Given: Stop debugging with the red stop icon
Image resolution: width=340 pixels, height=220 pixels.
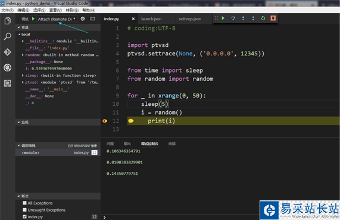Looking at the screenshot, I should click(273, 18).
